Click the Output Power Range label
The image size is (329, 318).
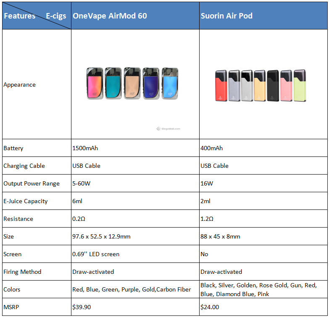pos(32,183)
